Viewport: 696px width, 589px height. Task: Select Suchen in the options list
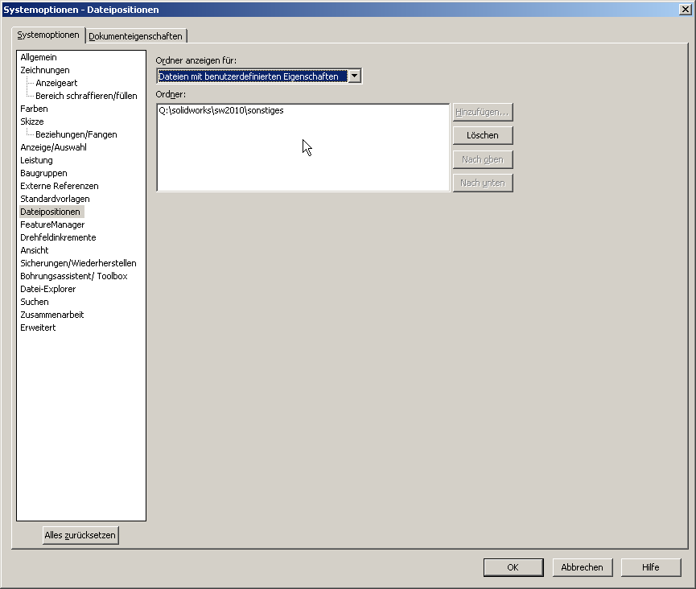click(34, 302)
